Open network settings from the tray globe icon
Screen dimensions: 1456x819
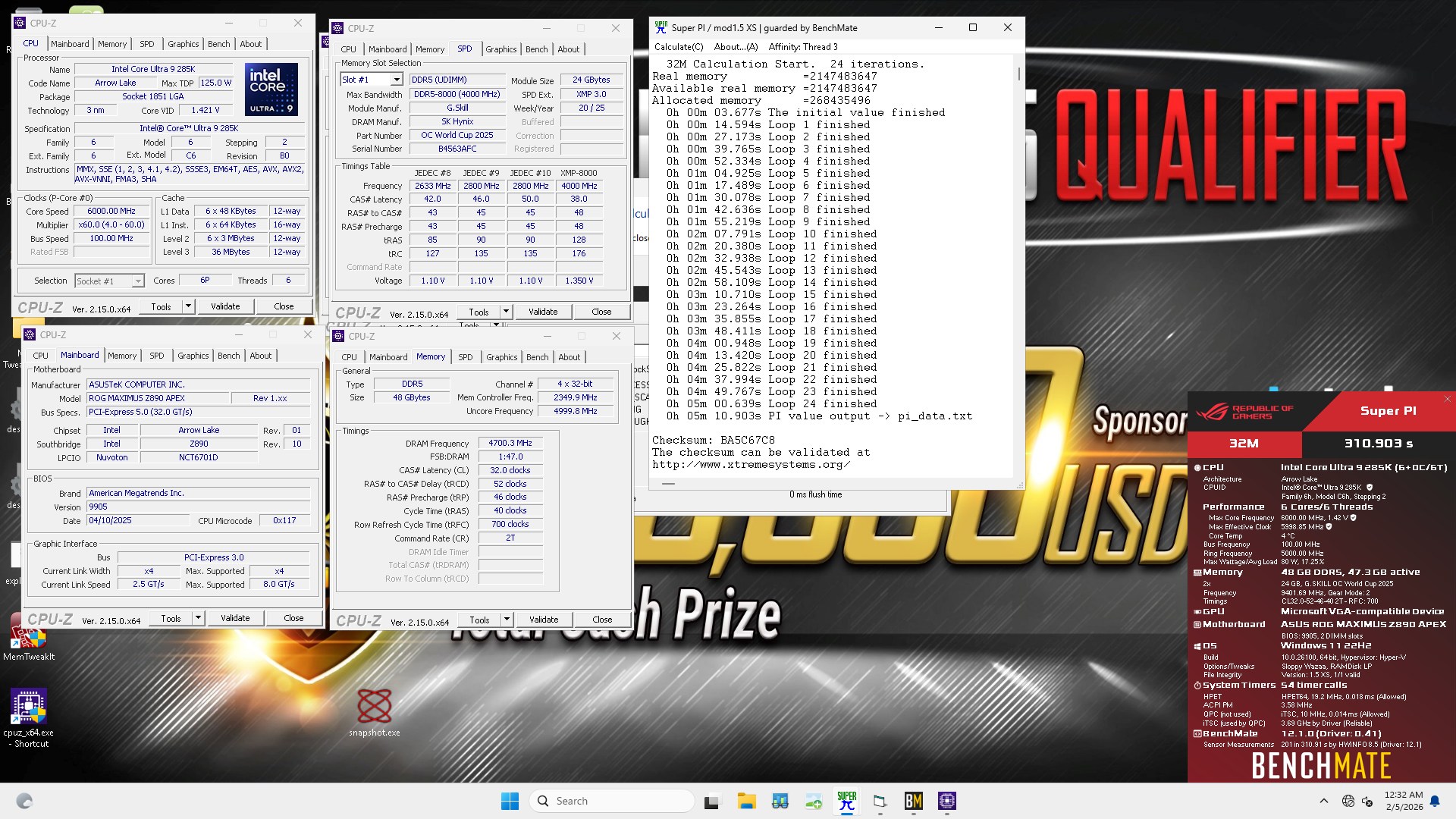click(x=1348, y=801)
